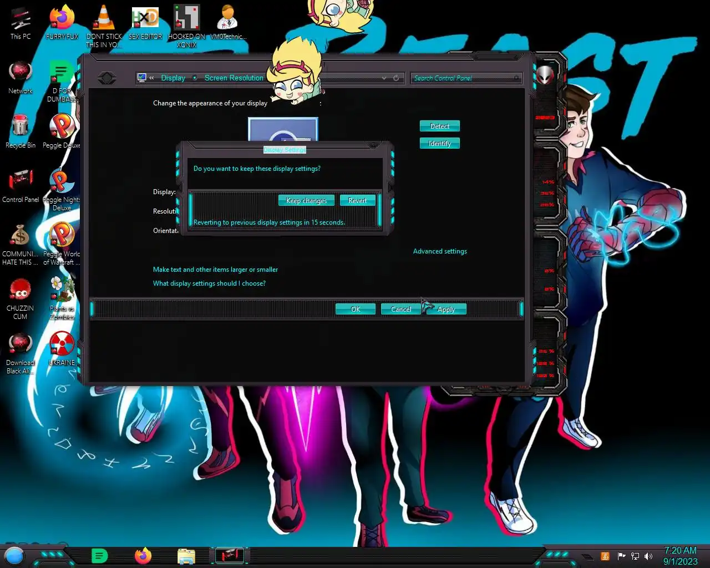Open Make text and other items larger link
This screenshot has height=568, width=710.
coord(215,270)
